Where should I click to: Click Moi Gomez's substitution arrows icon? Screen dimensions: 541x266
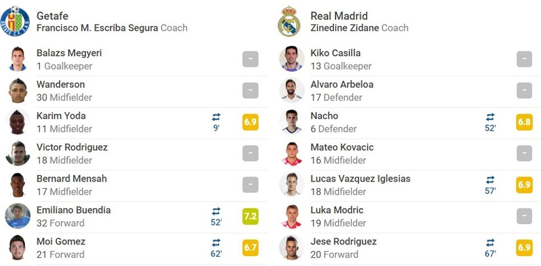(216, 243)
